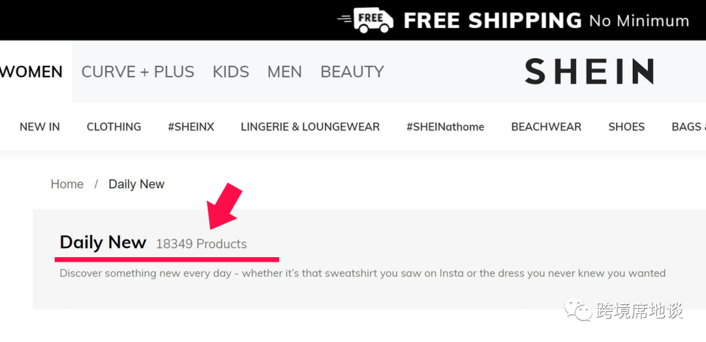The height and width of the screenshot is (342, 706).
Task: Open the BAGS menu item
Action: point(688,127)
